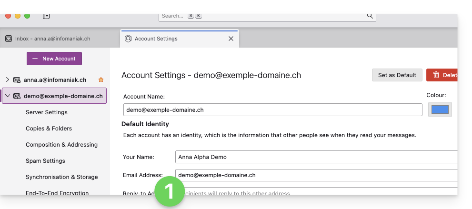Go to Copies & Folders settings
472x209 pixels.
tap(49, 129)
